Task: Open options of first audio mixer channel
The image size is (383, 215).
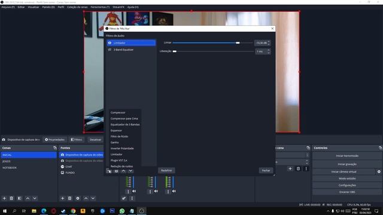Action: pyautogui.click(x=128, y=192)
